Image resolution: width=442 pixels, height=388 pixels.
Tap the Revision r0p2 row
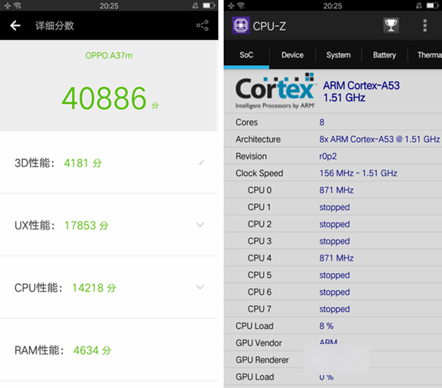[x=333, y=156]
